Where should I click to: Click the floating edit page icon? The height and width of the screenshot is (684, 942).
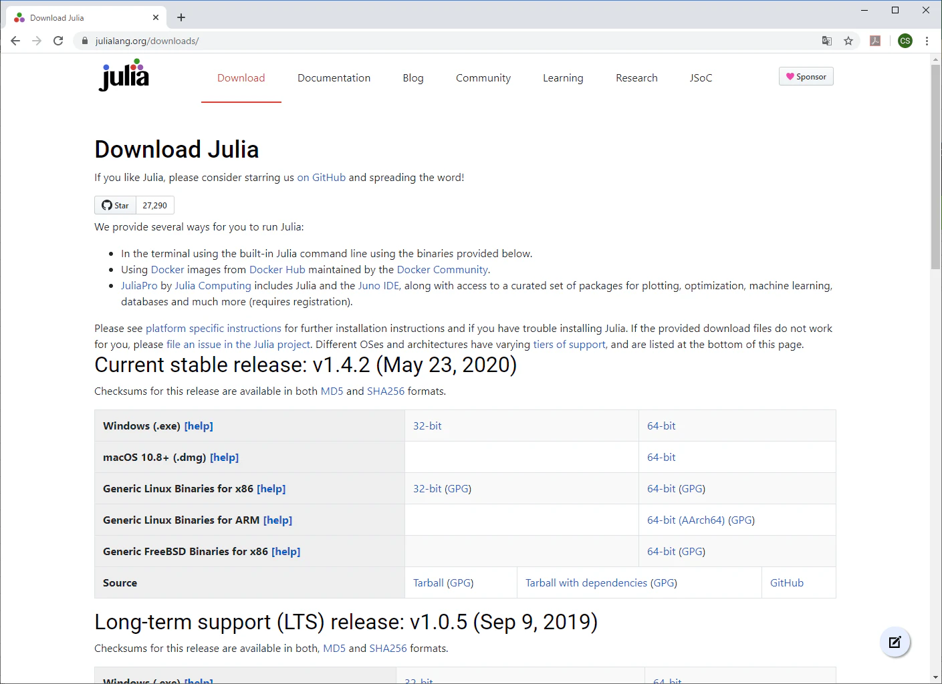pyautogui.click(x=895, y=643)
